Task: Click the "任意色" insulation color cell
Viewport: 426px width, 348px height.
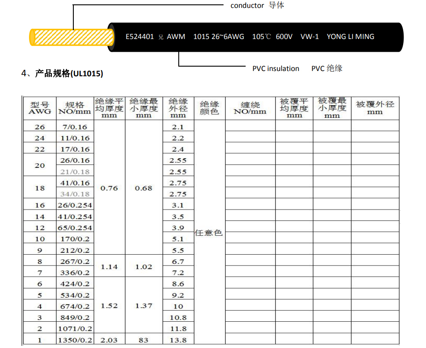Action: point(209,233)
